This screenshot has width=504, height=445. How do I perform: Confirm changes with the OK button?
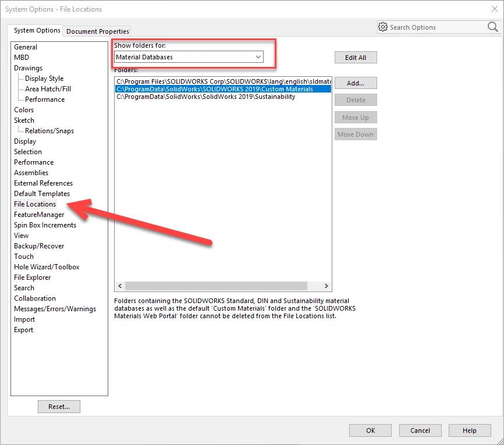click(x=370, y=430)
